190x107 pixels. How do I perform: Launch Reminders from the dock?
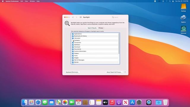[92, 103]
